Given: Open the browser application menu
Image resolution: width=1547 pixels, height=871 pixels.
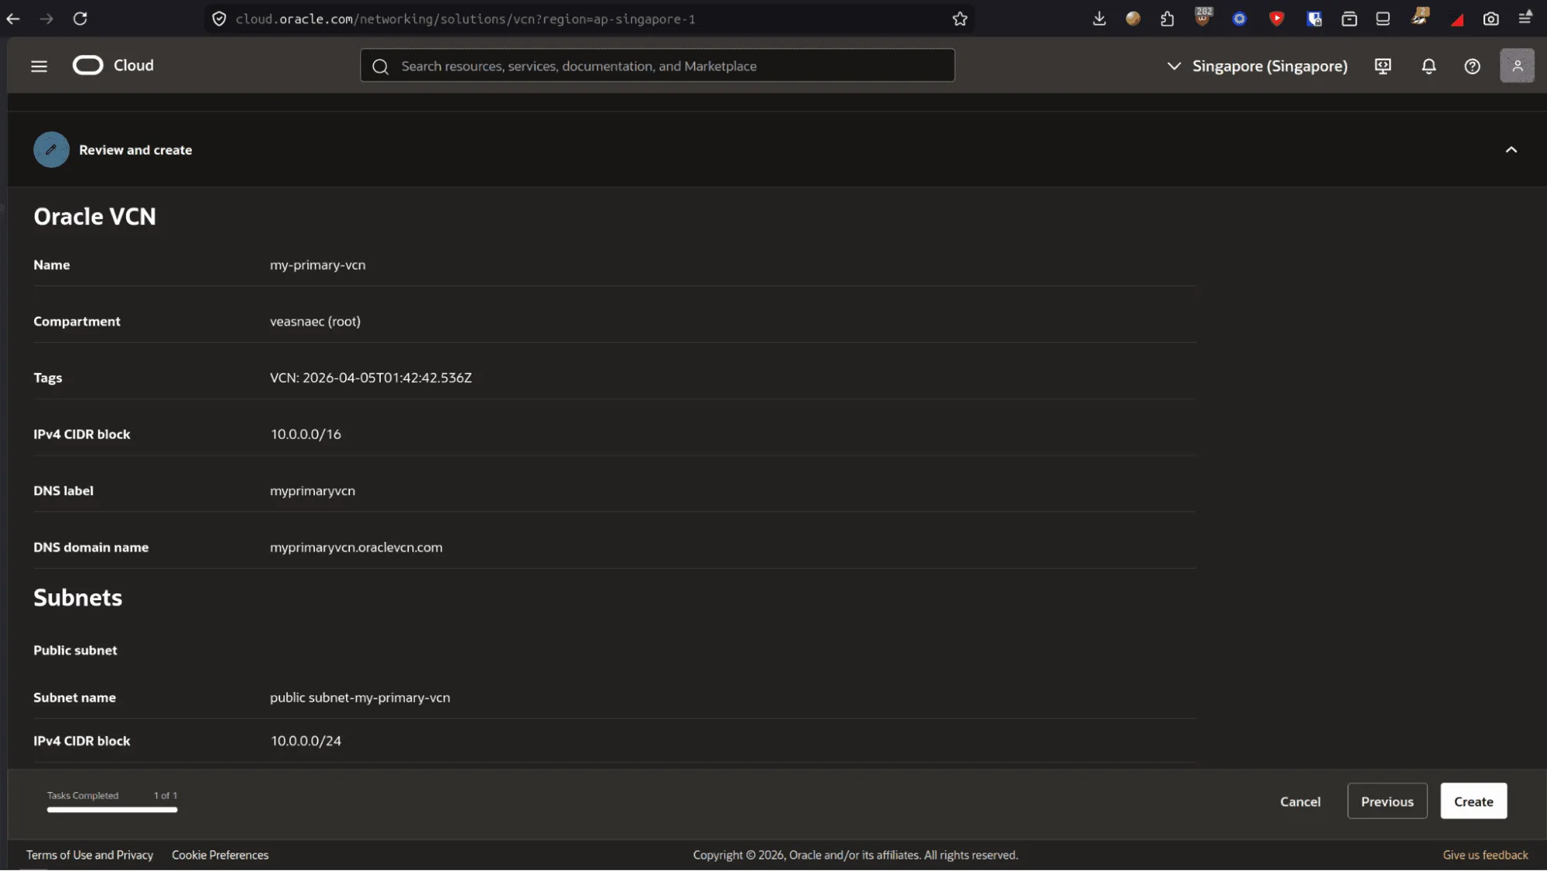Looking at the screenshot, I should pos(1525,18).
